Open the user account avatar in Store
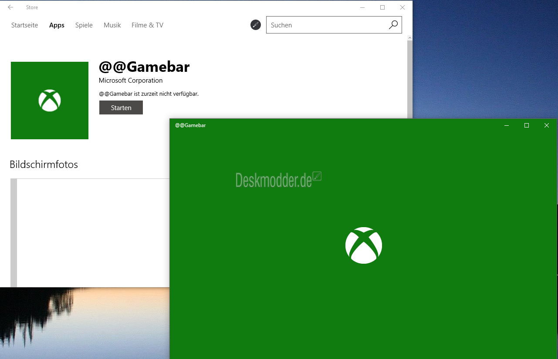The height and width of the screenshot is (359, 558). click(256, 25)
